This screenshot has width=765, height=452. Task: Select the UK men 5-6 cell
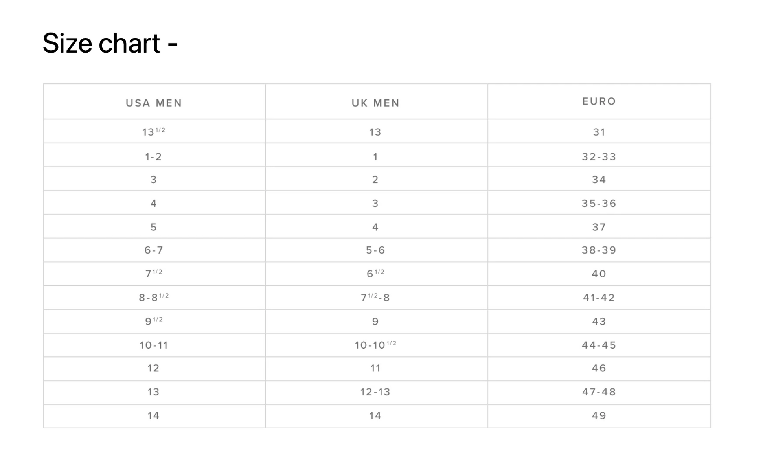pyautogui.click(x=375, y=250)
